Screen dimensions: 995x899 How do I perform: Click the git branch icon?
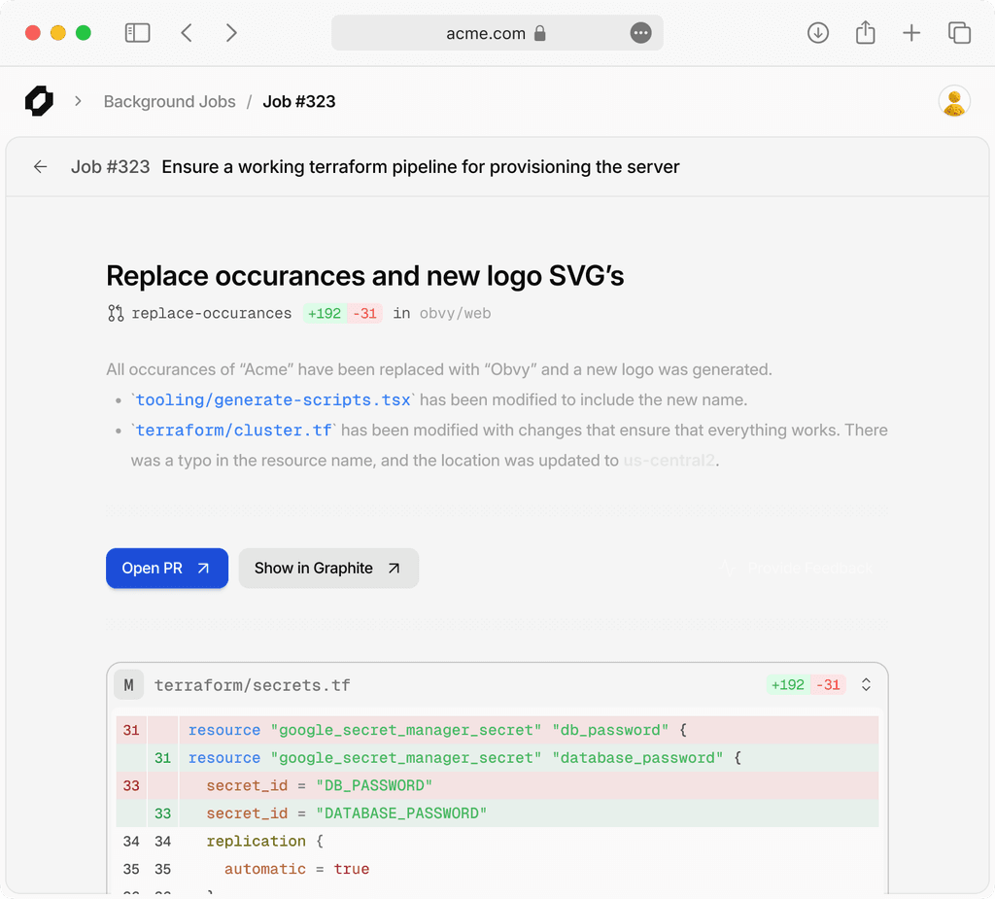tap(116, 314)
